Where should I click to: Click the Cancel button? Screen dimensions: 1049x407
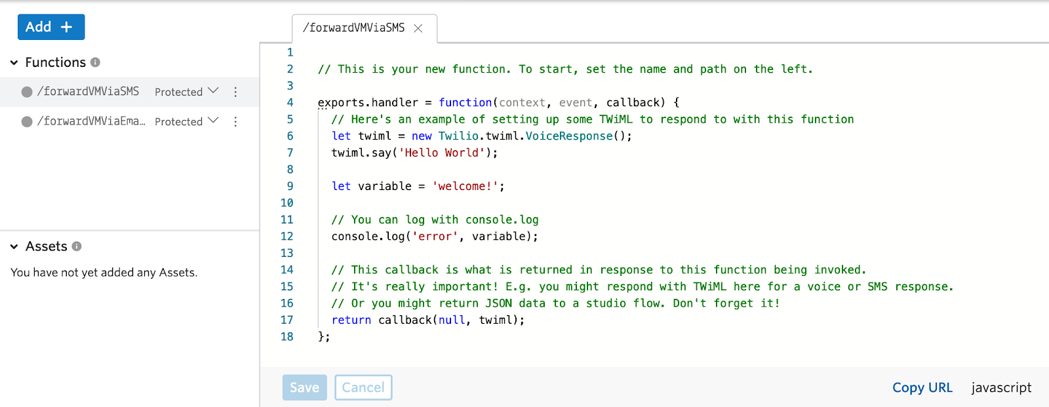click(x=363, y=387)
